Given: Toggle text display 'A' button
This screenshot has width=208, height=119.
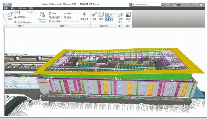Looking at the screenshot, I should 111,19.
